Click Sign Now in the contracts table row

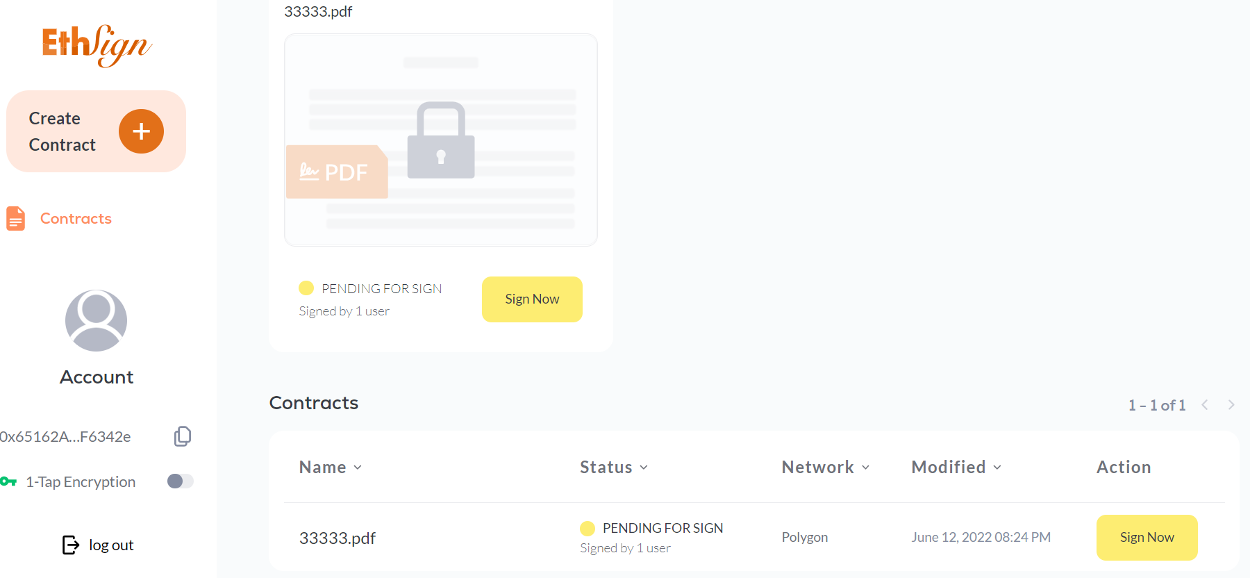pyautogui.click(x=1147, y=538)
